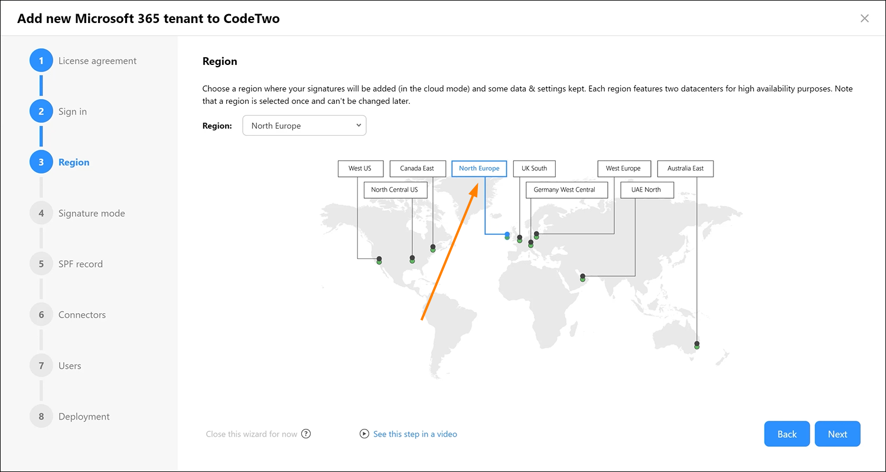
Task: Select the North Europe map label
Action: tap(479, 168)
